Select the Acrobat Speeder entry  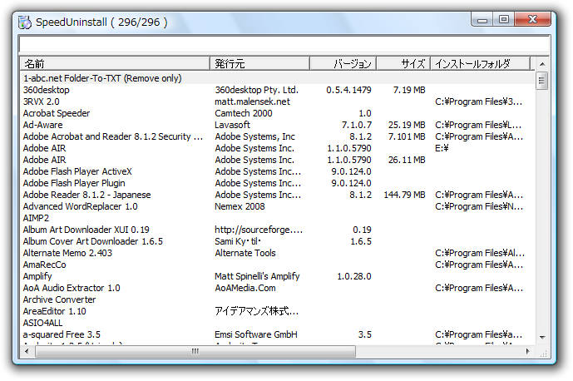tap(57, 113)
